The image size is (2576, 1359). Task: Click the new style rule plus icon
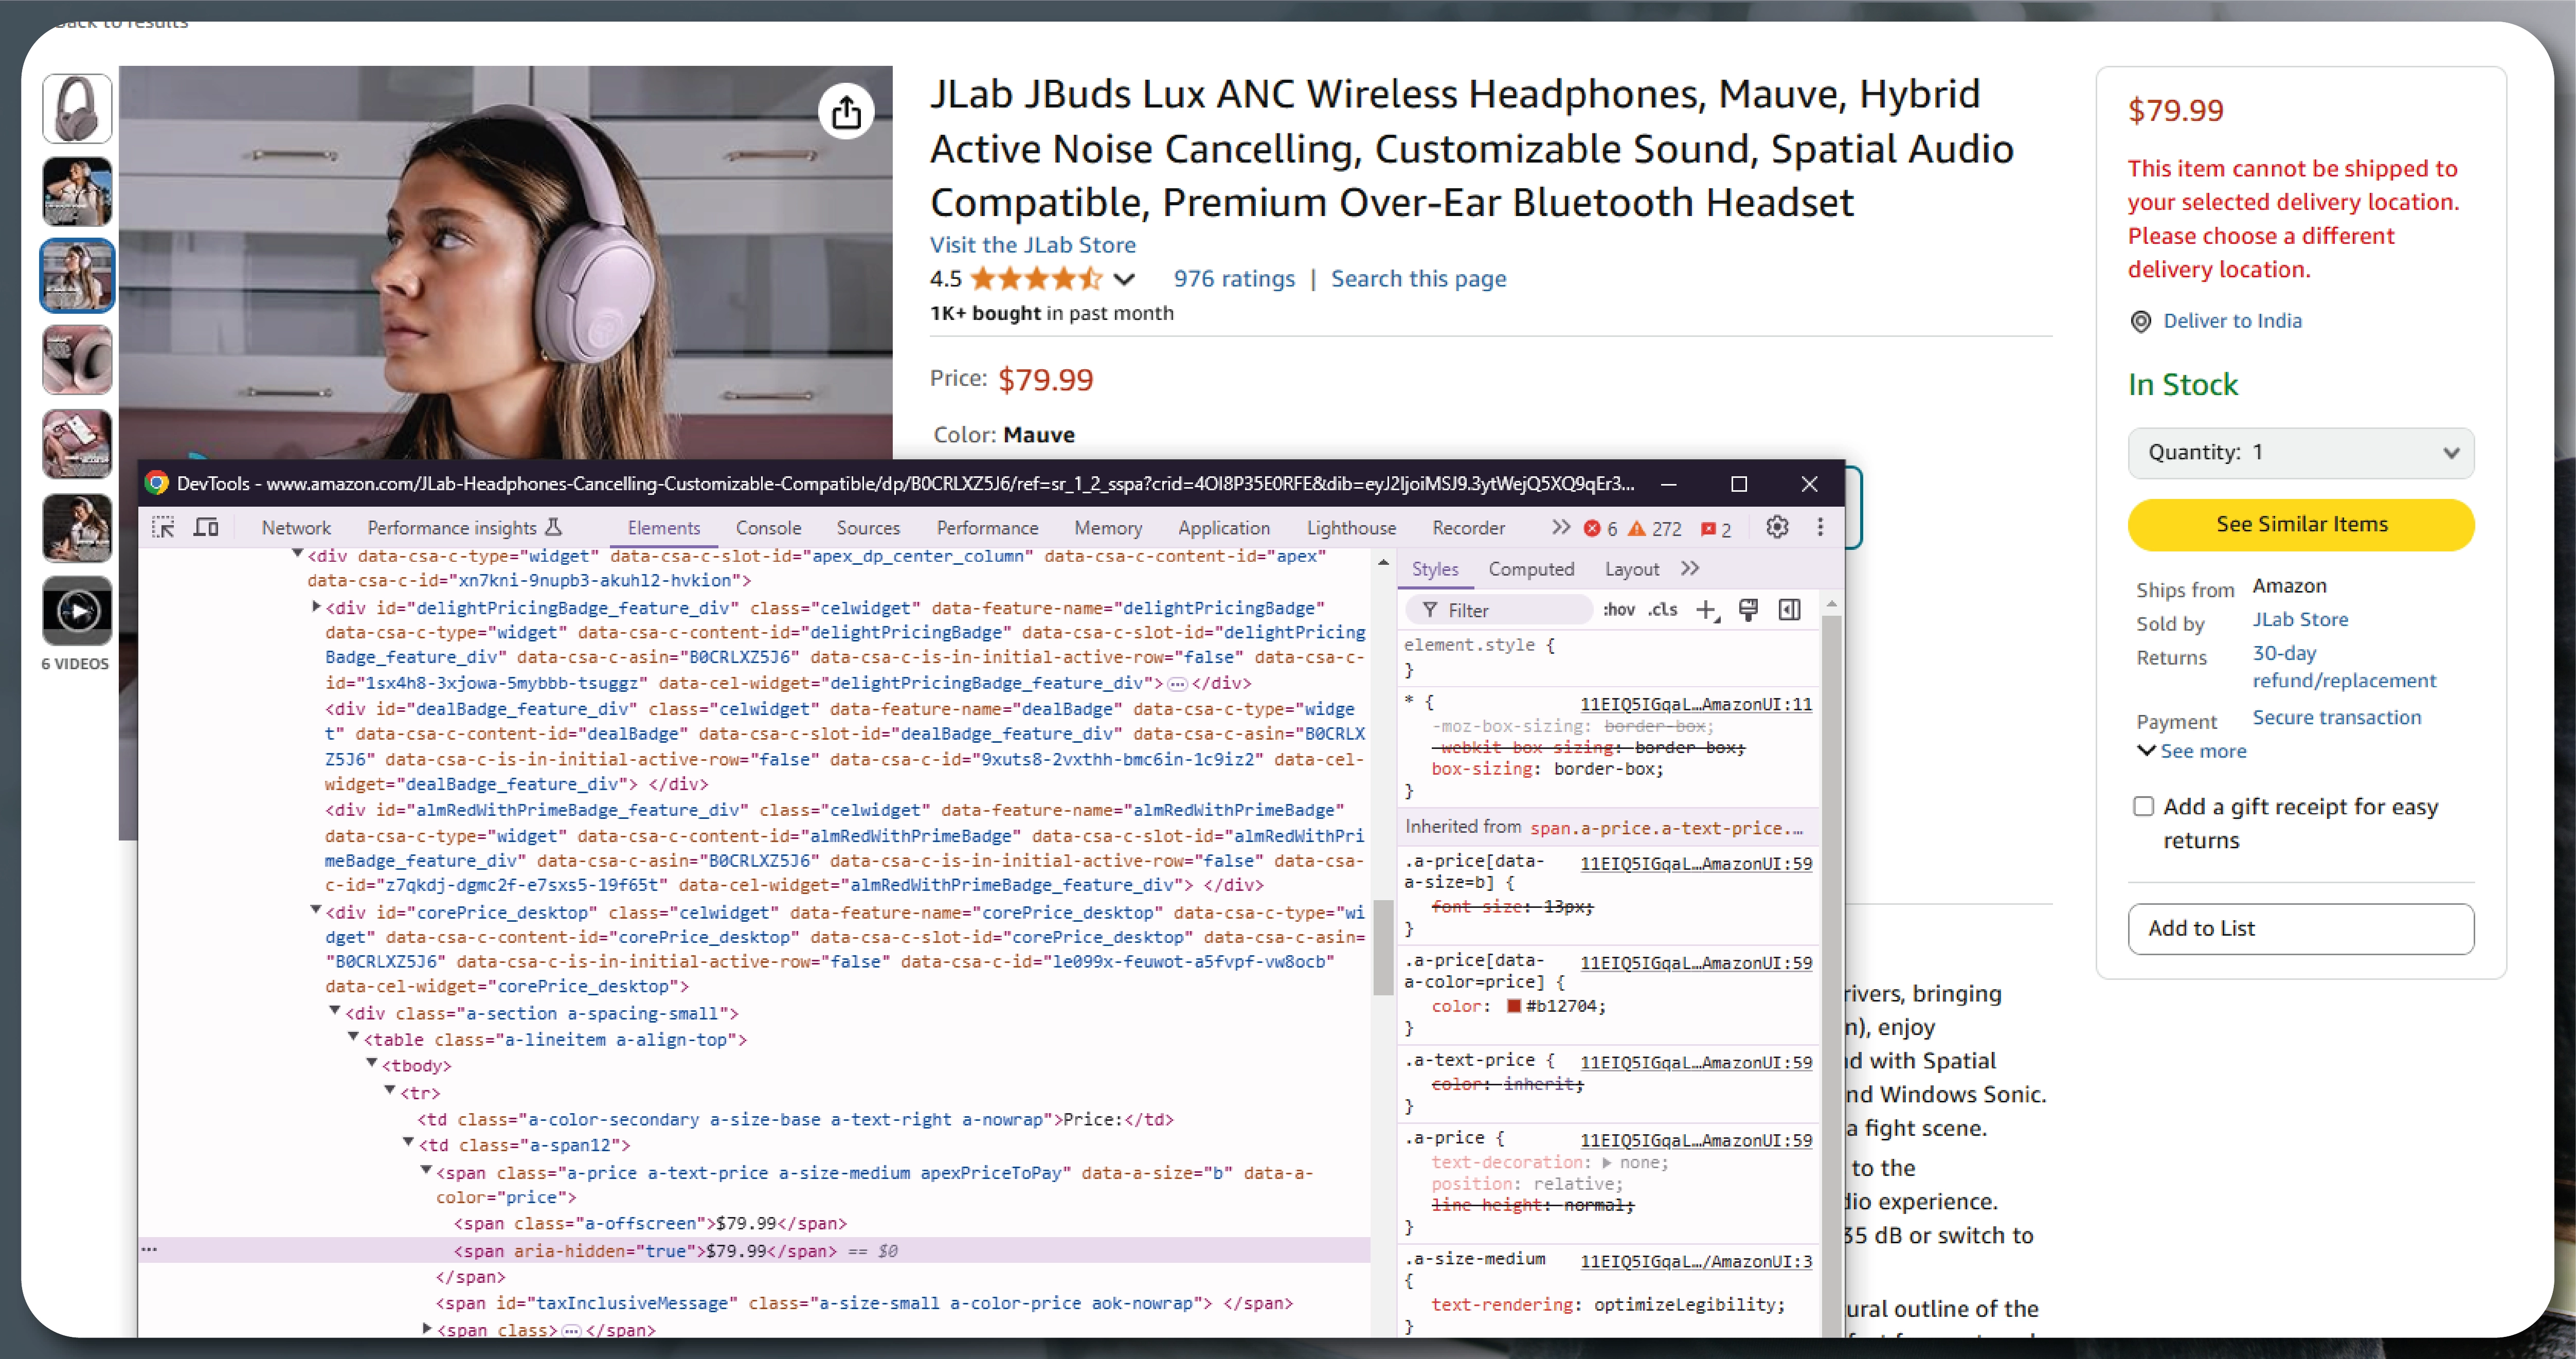(1707, 610)
